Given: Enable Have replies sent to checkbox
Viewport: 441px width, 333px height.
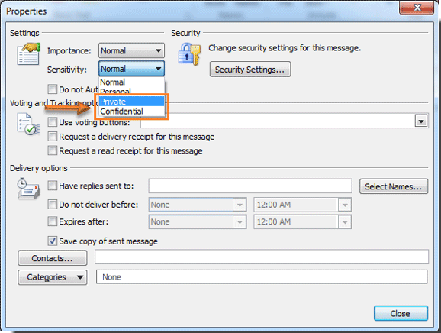Looking at the screenshot, I should 53,186.
